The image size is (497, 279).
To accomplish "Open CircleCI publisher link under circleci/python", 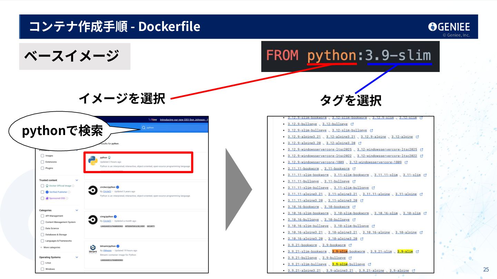I will click(x=107, y=192).
